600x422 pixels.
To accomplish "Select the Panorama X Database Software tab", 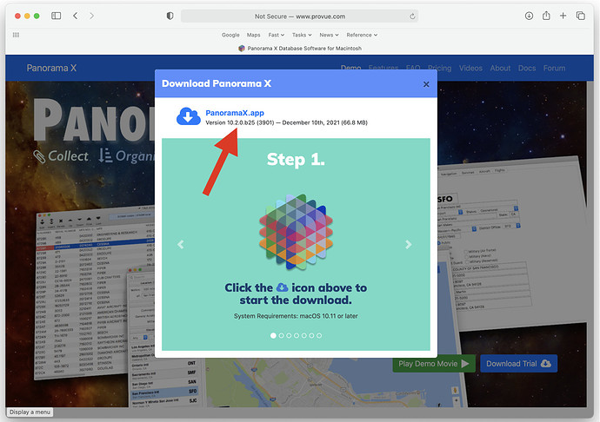I will point(300,48).
